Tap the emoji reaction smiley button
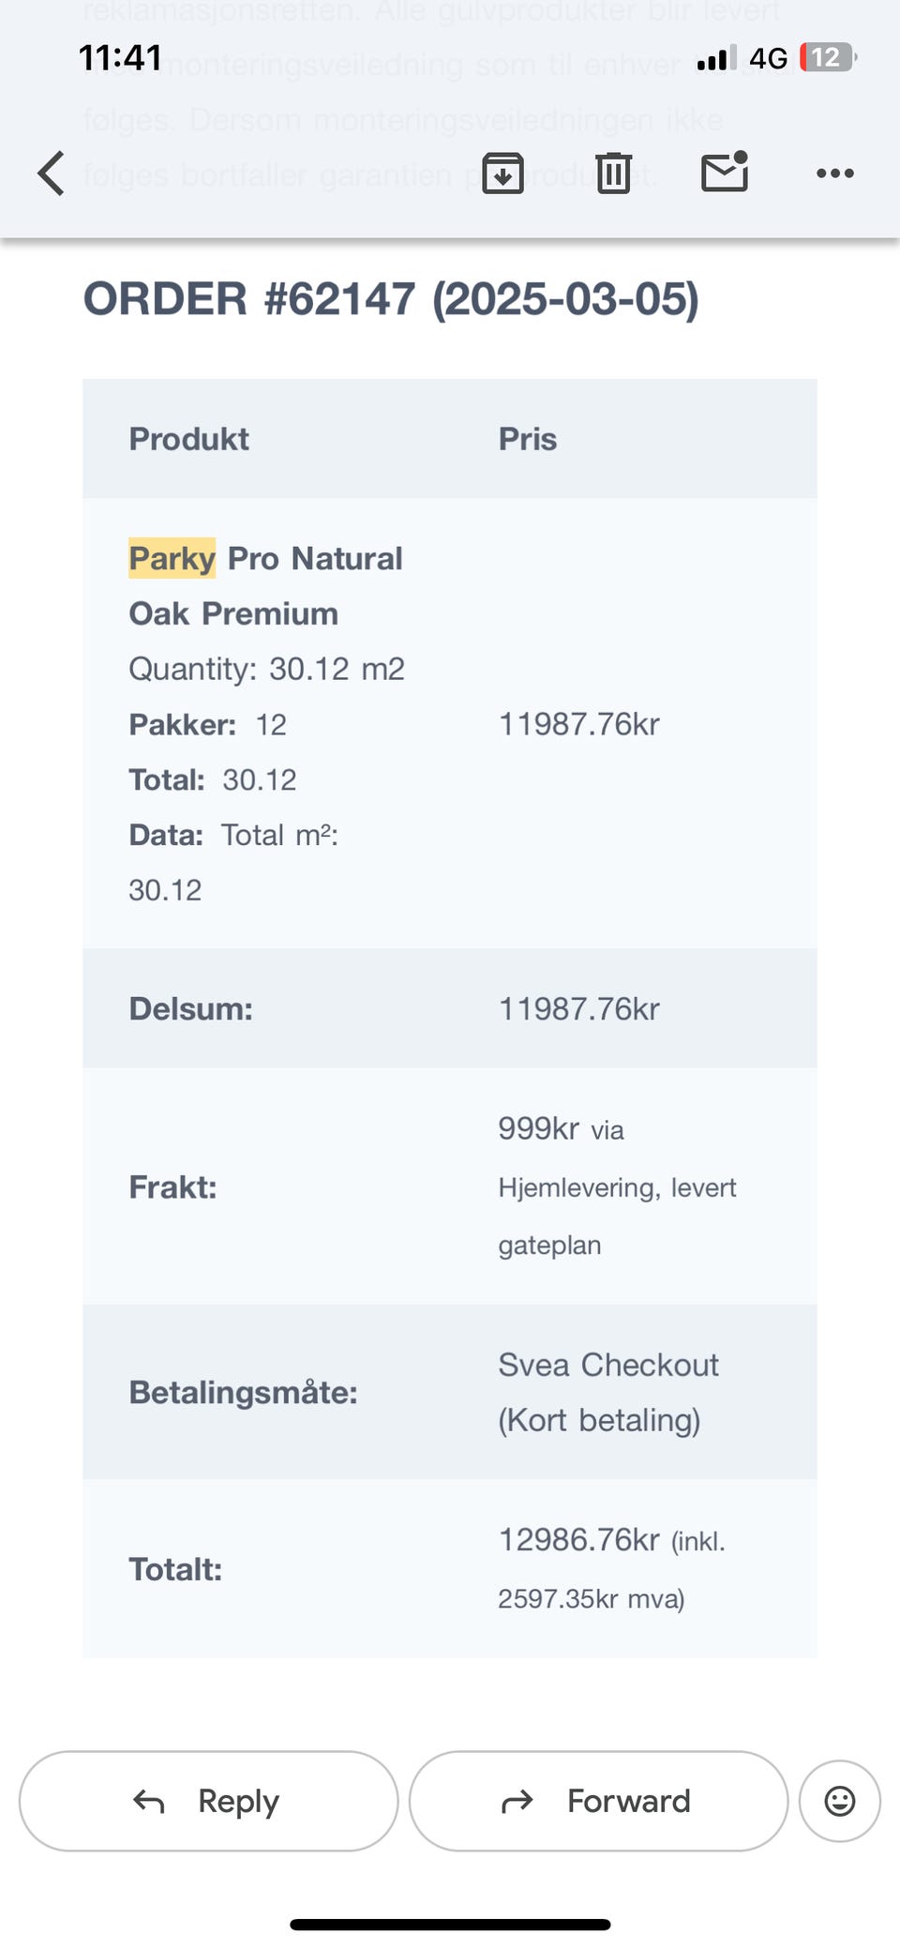900x1949 pixels. click(839, 1801)
